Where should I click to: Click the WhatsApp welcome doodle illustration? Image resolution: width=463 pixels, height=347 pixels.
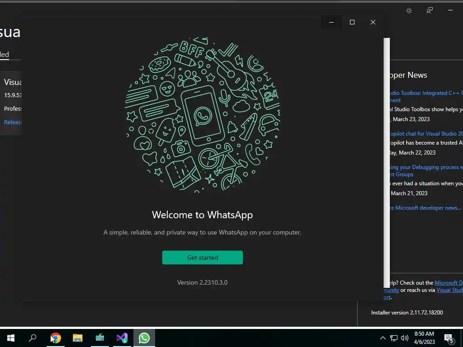(x=202, y=115)
